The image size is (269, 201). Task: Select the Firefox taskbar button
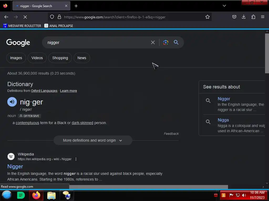pyautogui.click(x=36, y=195)
